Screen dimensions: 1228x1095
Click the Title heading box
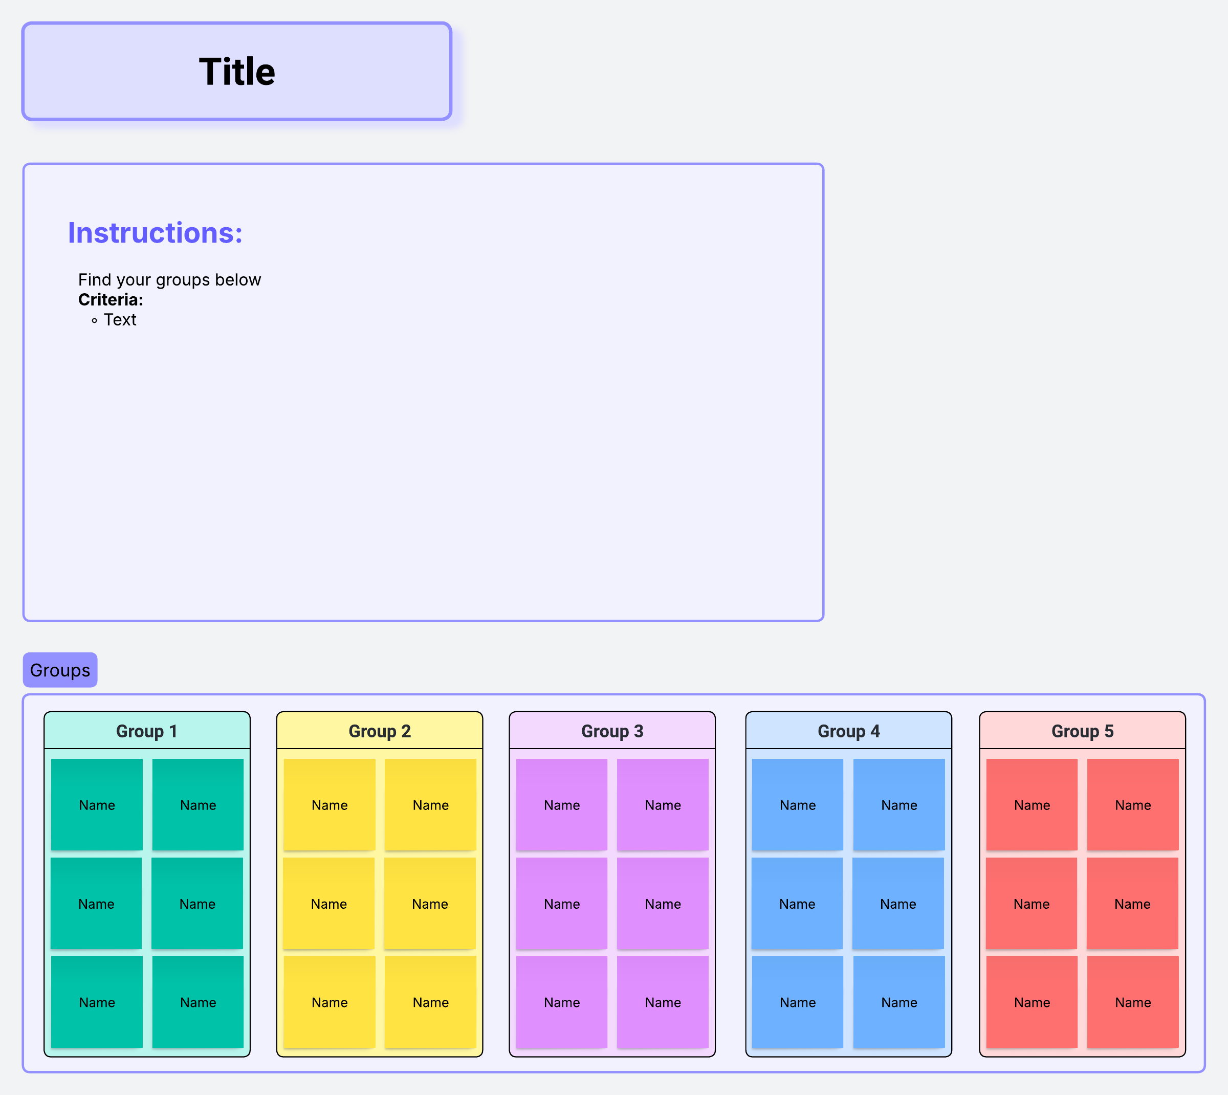(237, 72)
